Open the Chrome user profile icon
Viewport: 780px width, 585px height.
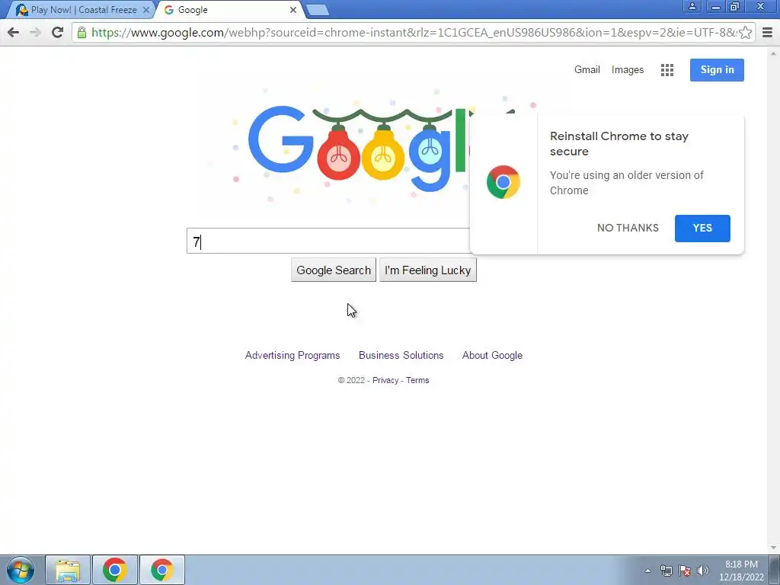[x=692, y=6]
